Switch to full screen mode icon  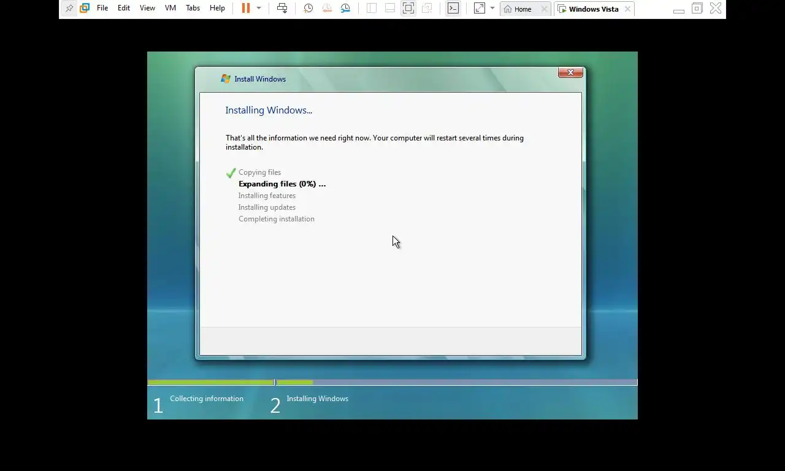(408, 9)
